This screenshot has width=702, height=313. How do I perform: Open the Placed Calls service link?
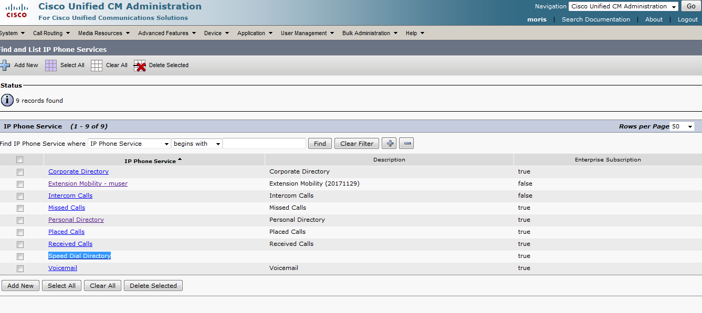(x=66, y=232)
